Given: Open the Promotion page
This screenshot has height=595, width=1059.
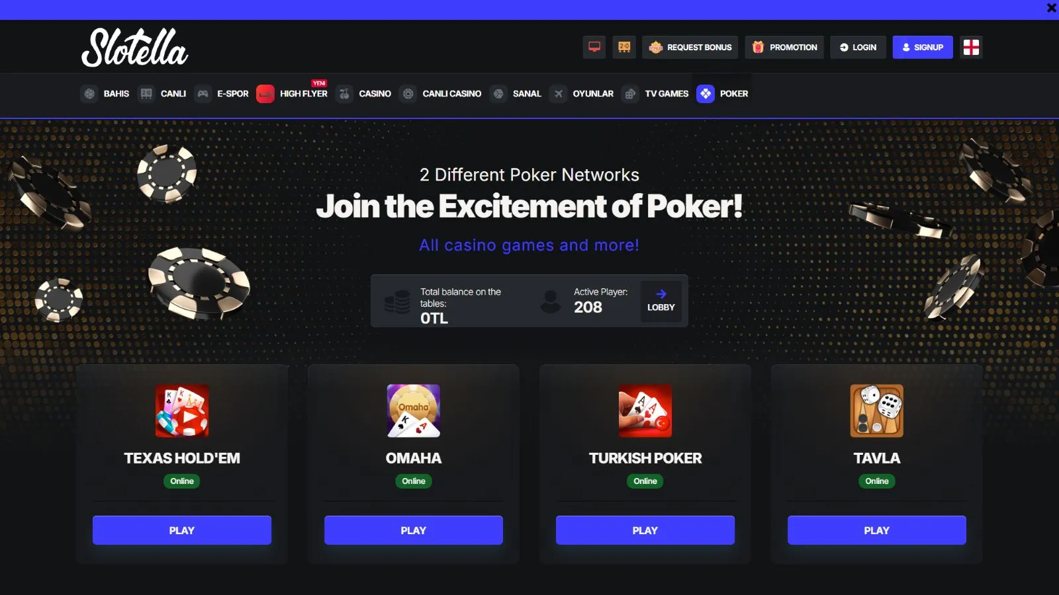Looking at the screenshot, I should (784, 47).
